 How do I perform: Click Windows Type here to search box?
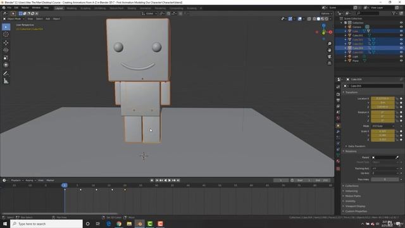click(46, 224)
